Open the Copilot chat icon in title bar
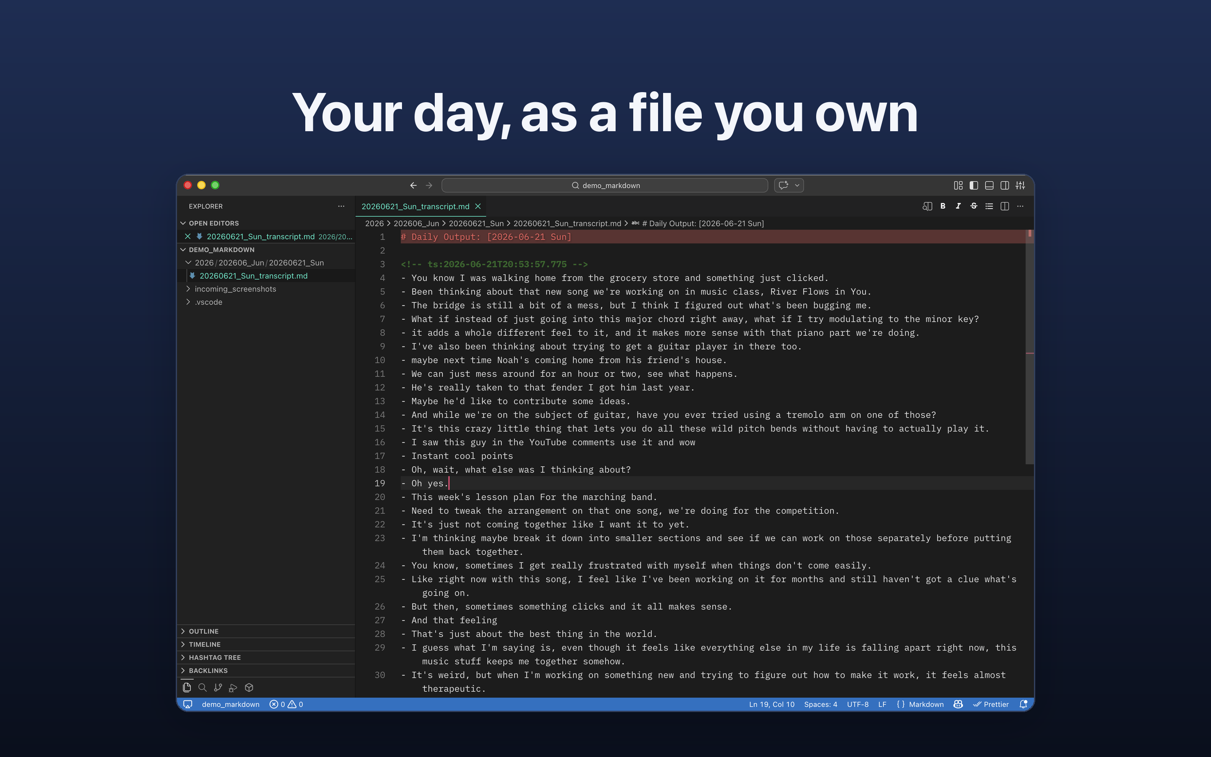This screenshot has width=1211, height=757. tap(784, 185)
